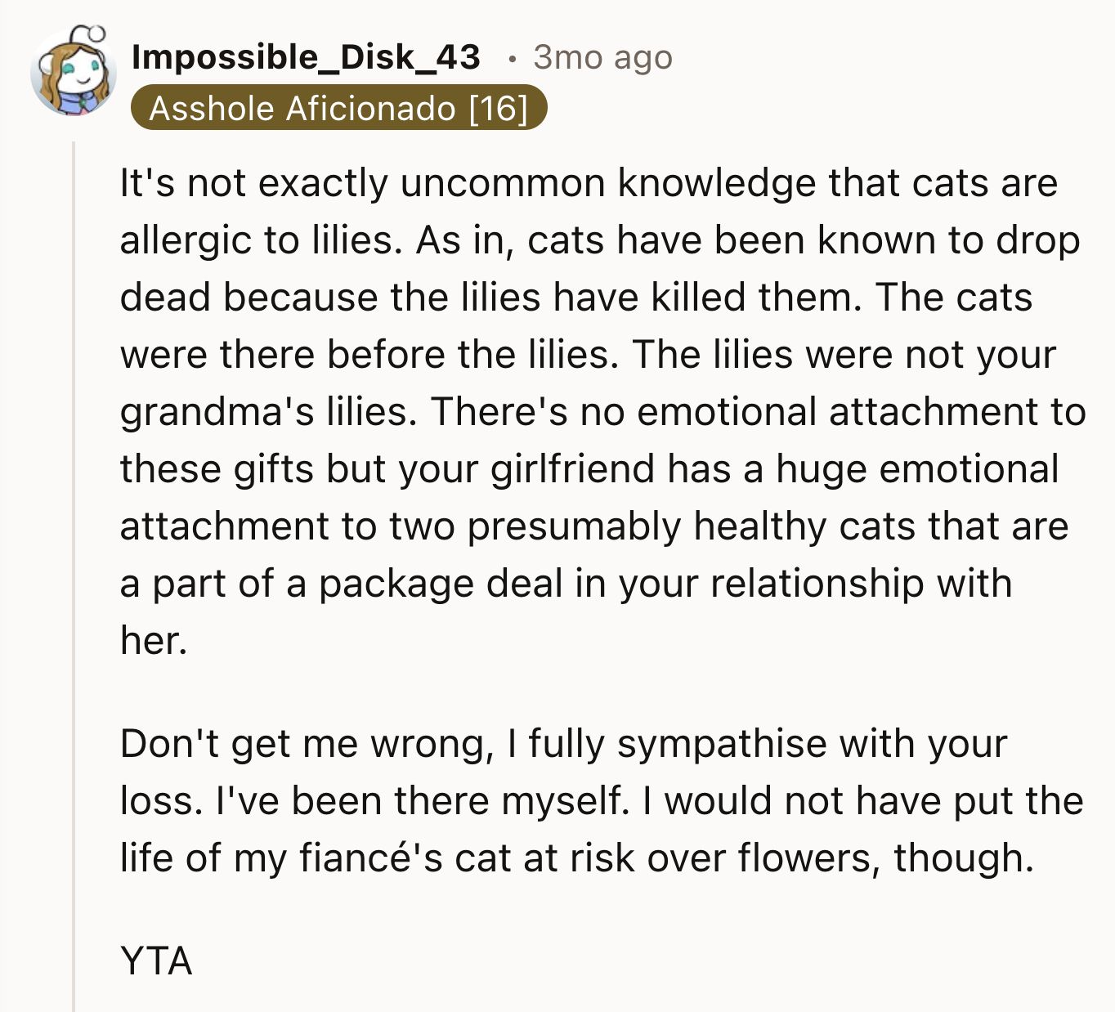Click the word "flowers" in the comment
Viewport: 1115px width, 1012px height.
808,858
